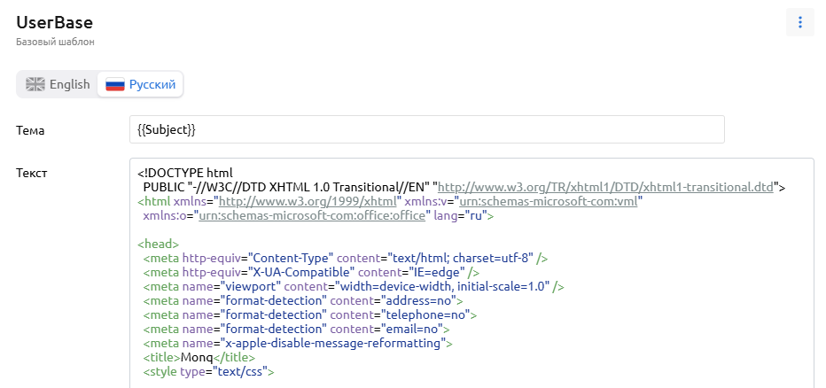Click the Базовый шаблон subtitle
Image resolution: width=826 pixels, height=388 pixels.
pos(55,42)
